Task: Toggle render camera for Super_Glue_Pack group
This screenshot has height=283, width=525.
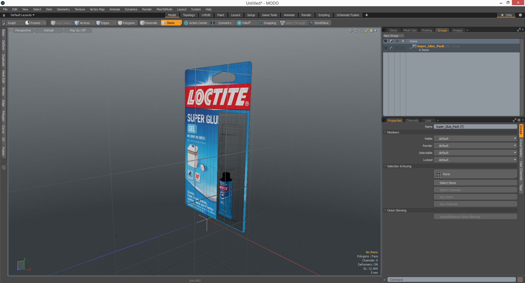Action: pos(392,48)
